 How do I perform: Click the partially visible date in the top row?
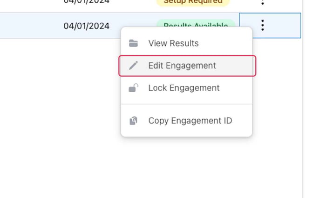pyautogui.click(x=86, y=2)
